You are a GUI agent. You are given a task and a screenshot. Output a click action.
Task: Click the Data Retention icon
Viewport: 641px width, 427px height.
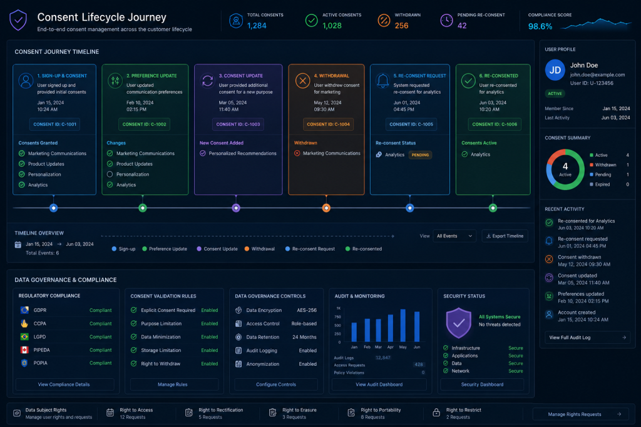(x=238, y=337)
